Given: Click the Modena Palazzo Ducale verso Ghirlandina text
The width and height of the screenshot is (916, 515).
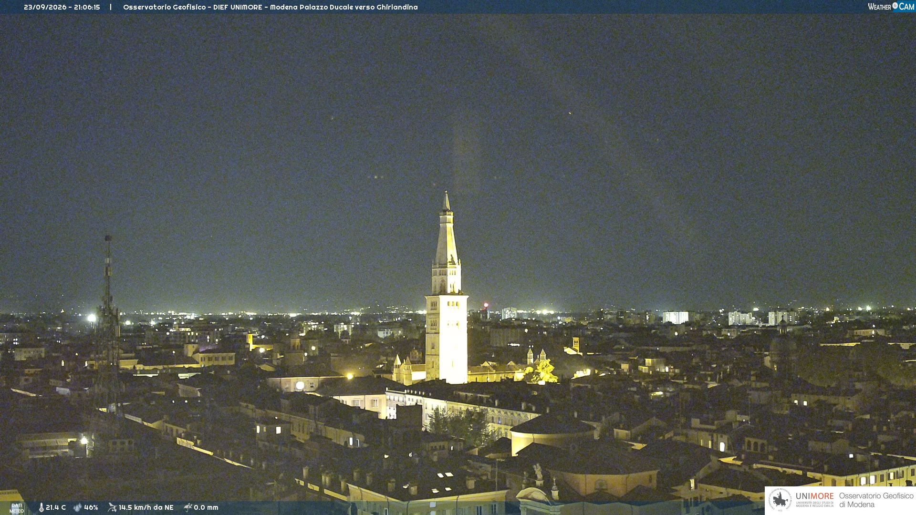Looking at the screenshot, I should (x=344, y=7).
